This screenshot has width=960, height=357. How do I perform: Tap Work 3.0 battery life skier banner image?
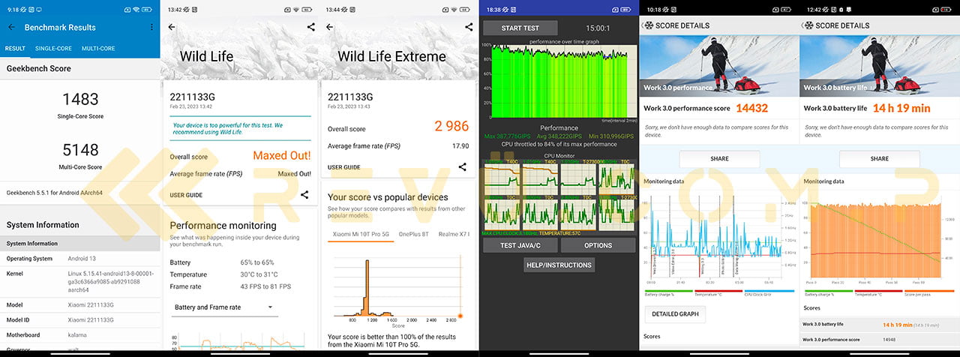point(880,66)
